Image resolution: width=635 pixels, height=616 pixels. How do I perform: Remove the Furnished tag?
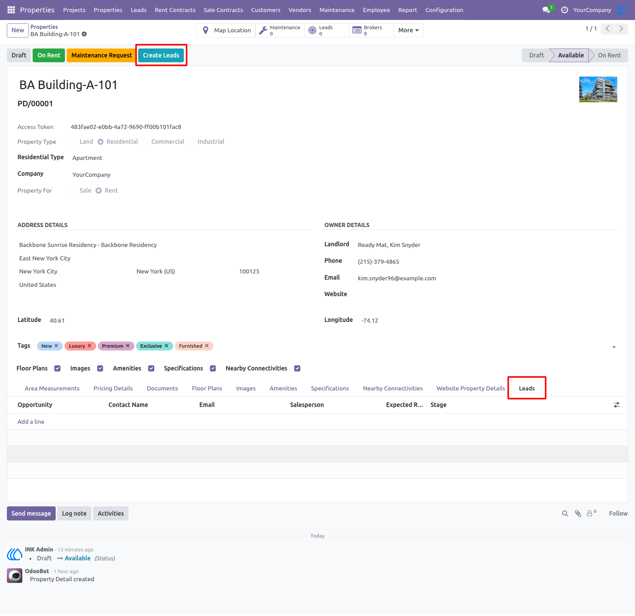[x=207, y=346]
